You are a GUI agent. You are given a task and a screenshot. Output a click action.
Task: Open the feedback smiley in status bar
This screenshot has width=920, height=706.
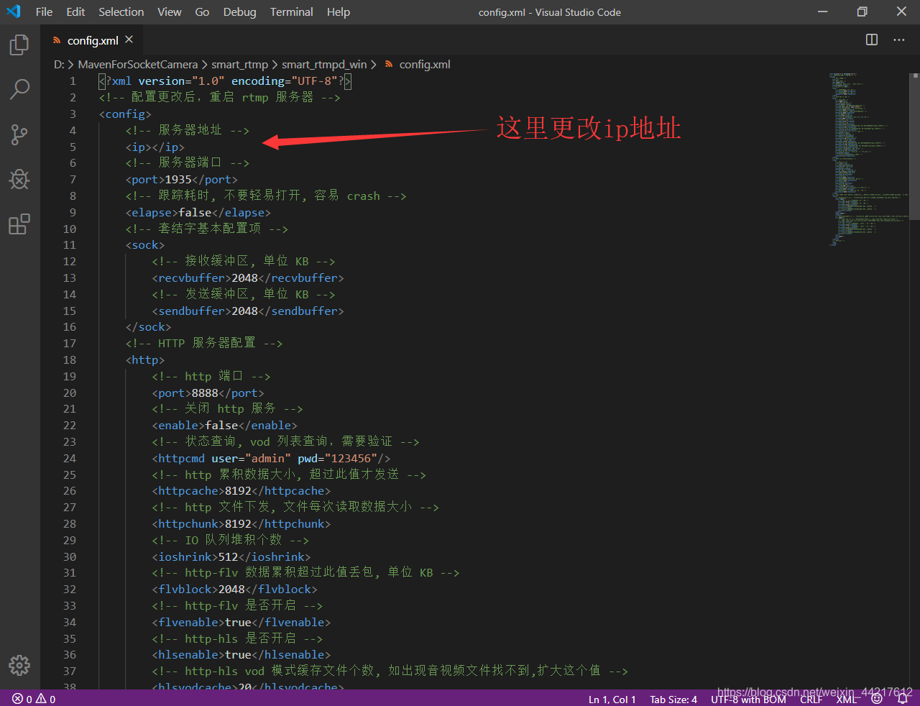[x=877, y=699]
